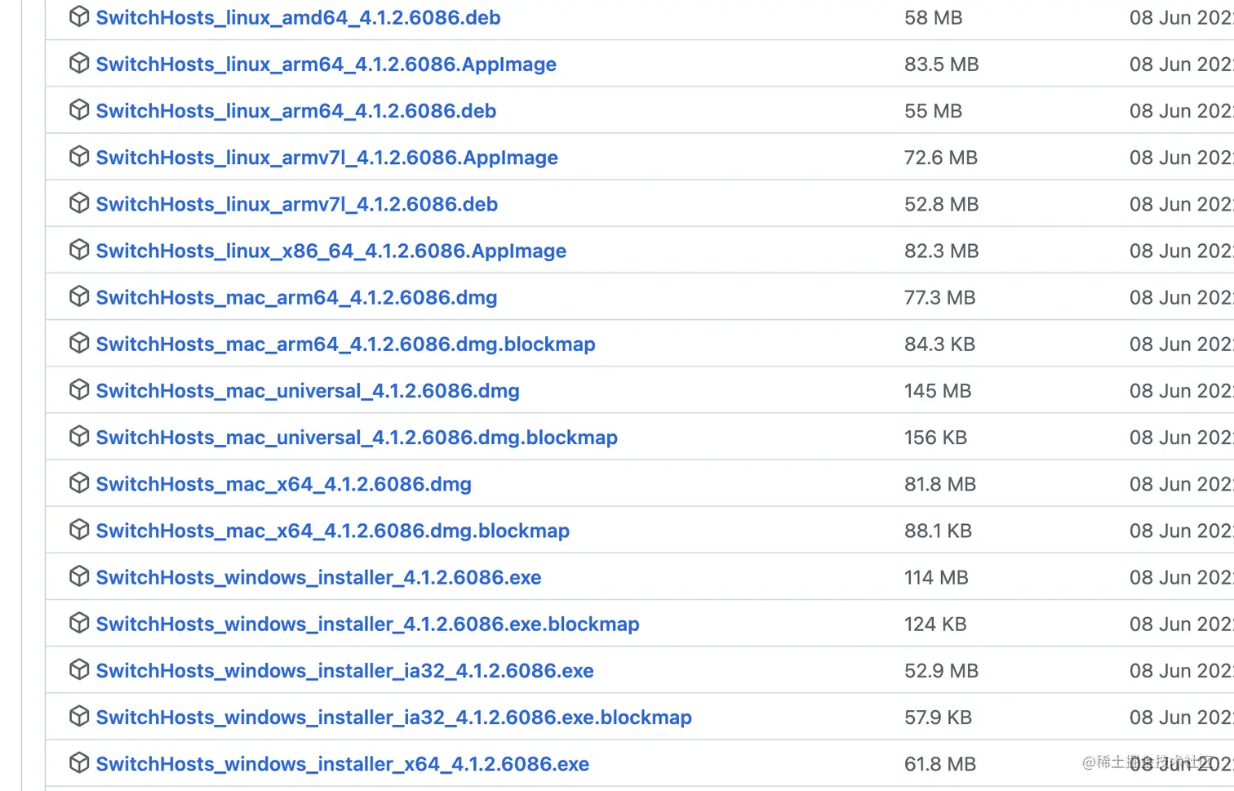The width and height of the screenshot is (1234, 791).
Task: Download SwitchHosts_mac_x64_4.1.2.6086.dmg
Action: pos(283,483)
